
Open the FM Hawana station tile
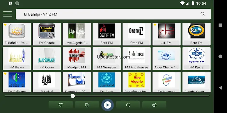pyautogui.click(x=166, y=82)
